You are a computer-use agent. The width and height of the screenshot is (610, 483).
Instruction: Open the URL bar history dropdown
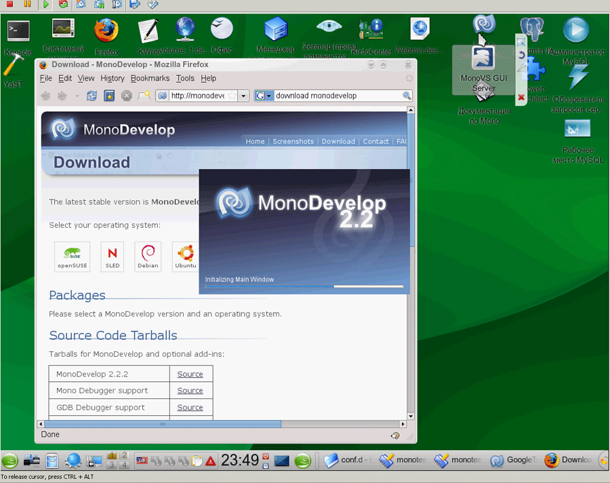click(x=243, y=96)
